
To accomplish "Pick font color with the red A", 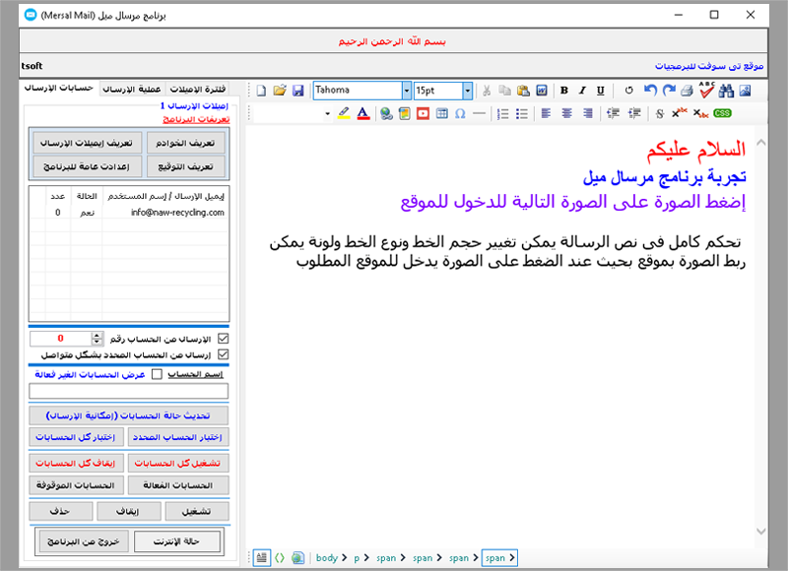I will [363, 113].
